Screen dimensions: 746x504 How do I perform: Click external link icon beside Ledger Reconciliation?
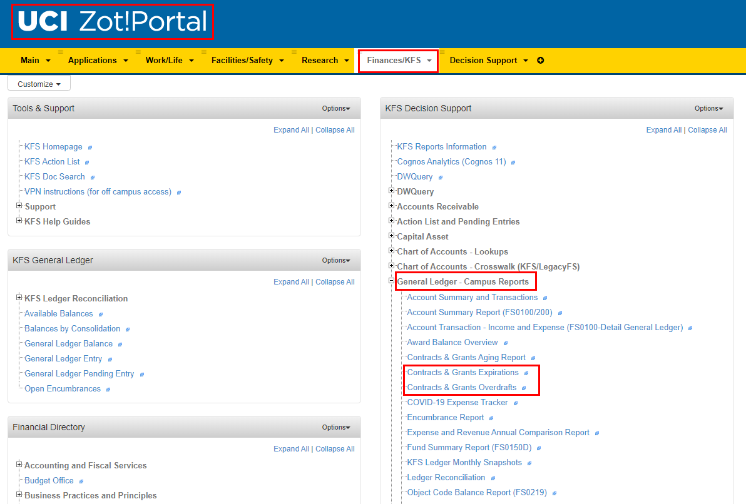click(x=493, y=478)
